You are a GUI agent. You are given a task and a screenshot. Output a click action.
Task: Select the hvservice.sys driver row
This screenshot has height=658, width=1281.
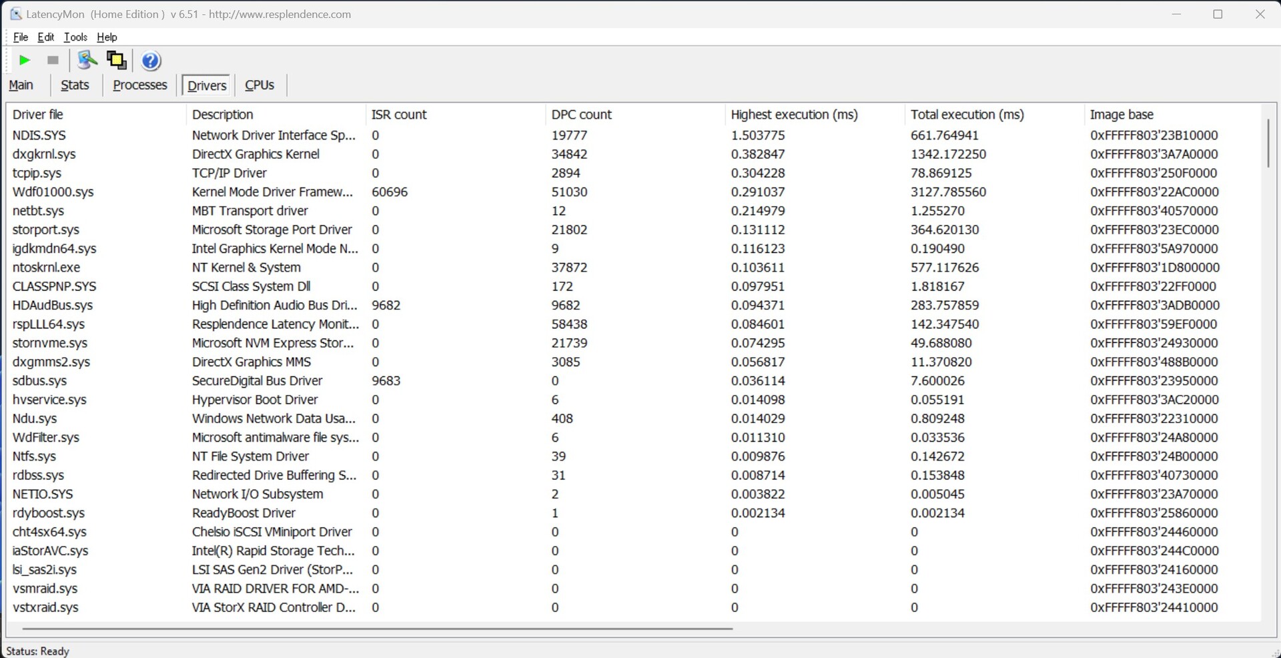coord(634,400)
